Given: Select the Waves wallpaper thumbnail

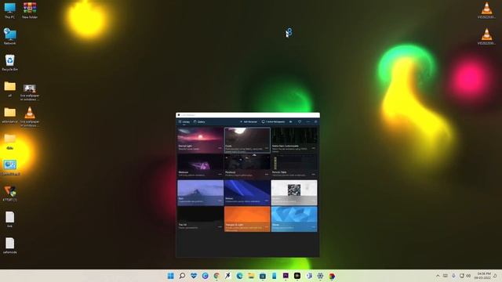Looking at the screenshot, I should point(294,219).
